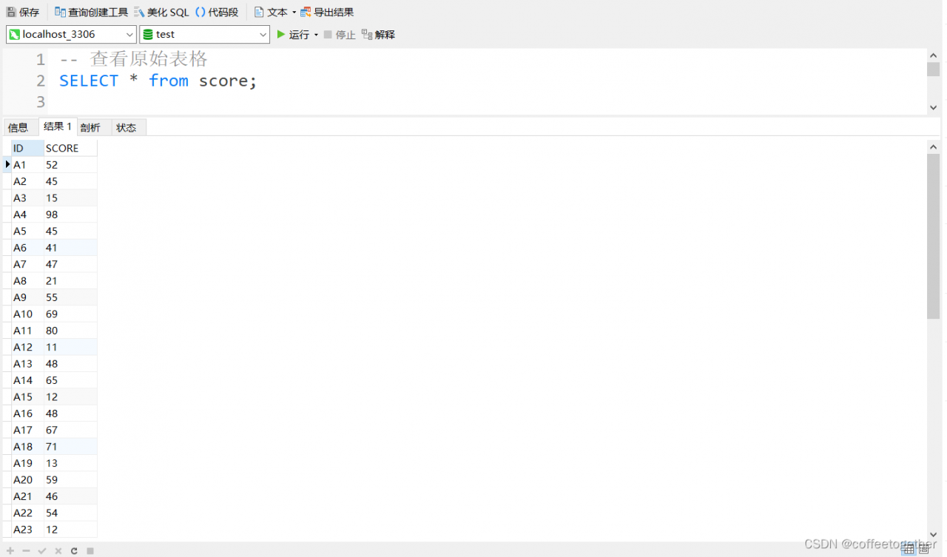Click the A20 ID cell
The height and width of the screenshot is (557, 947).
point(27,480)
